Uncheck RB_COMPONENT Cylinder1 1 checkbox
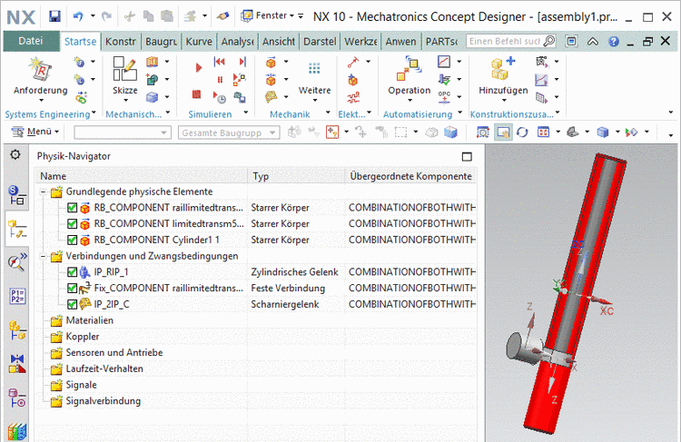This screenshot has width=681, height=442. pos(72,241)
